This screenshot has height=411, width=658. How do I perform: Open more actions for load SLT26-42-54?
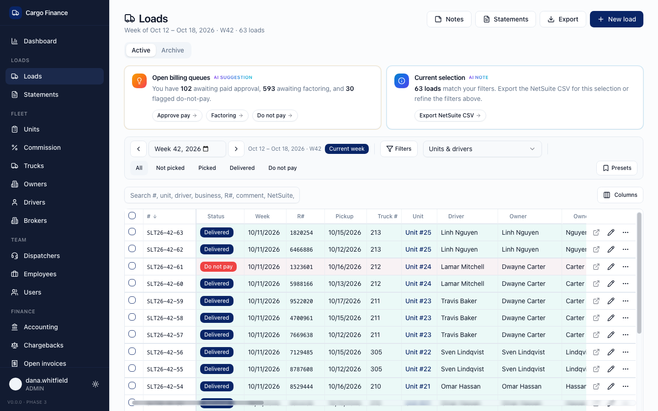click(626, 386)
